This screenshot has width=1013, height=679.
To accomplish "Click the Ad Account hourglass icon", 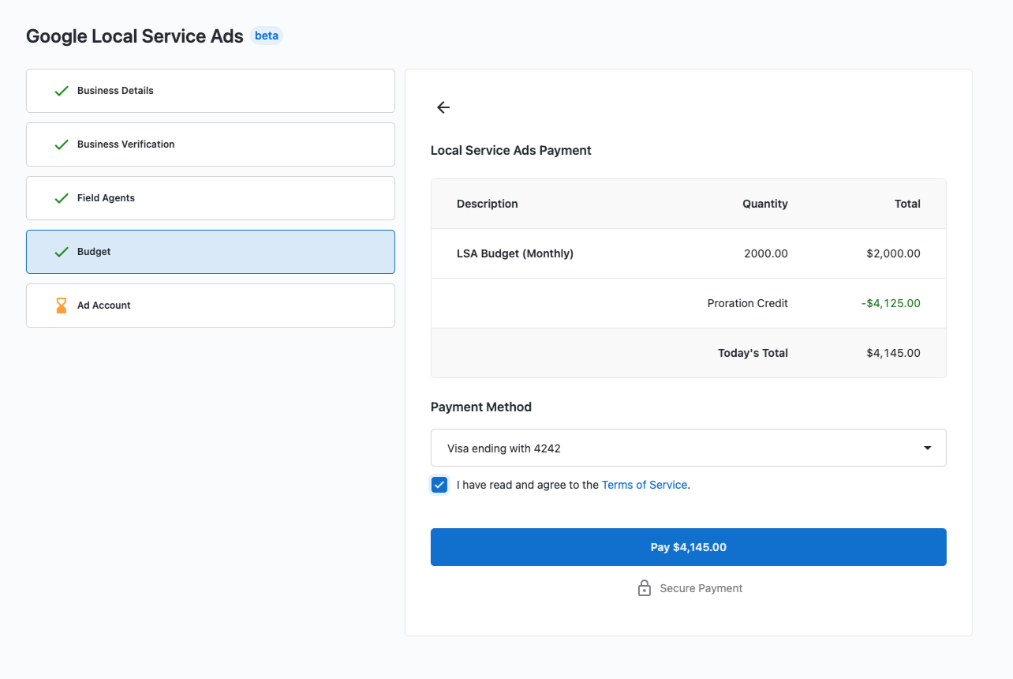I will point(62,306).
